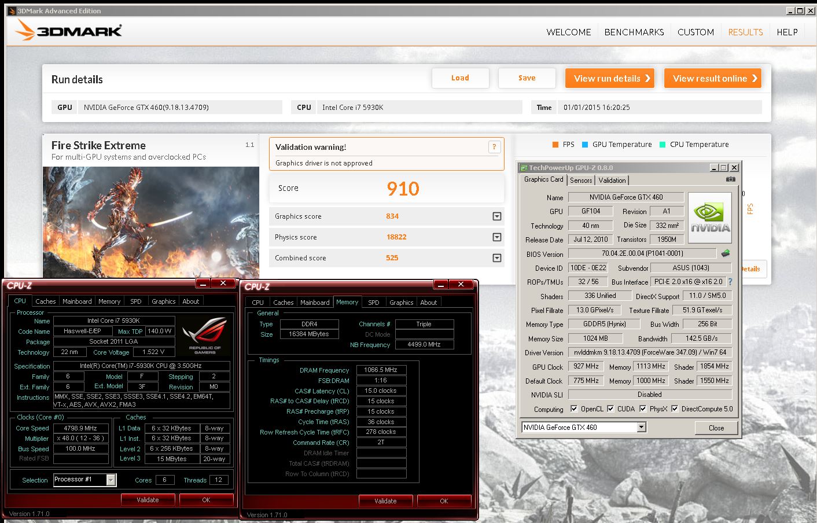The image size is (817, 523).
Task: Open CUSTOM menu in 3DMark
Action: point(695,32)
